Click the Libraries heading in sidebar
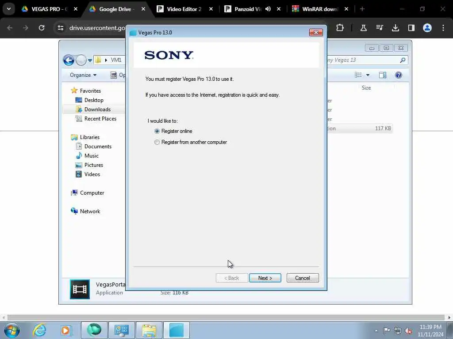453x339 pixels. tap(89, 137)
